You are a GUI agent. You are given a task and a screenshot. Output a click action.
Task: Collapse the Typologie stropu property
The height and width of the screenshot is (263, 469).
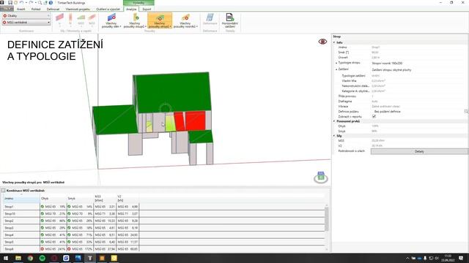coord(336,63)
